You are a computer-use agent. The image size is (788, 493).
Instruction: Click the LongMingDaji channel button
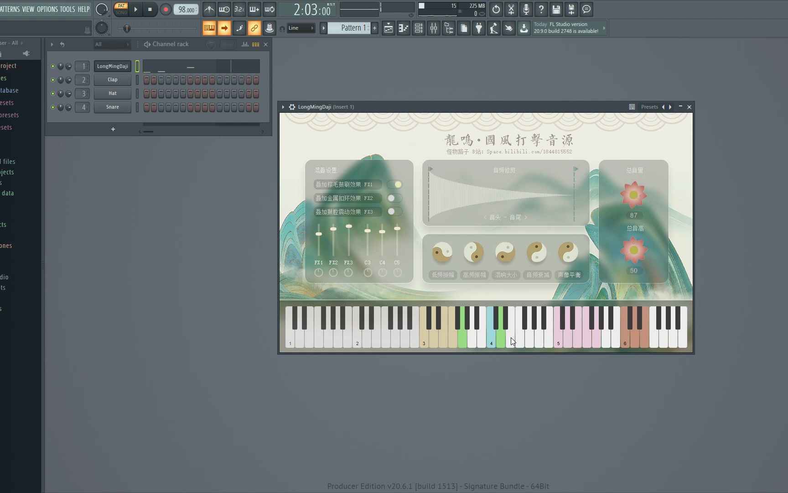pos(113,66)
